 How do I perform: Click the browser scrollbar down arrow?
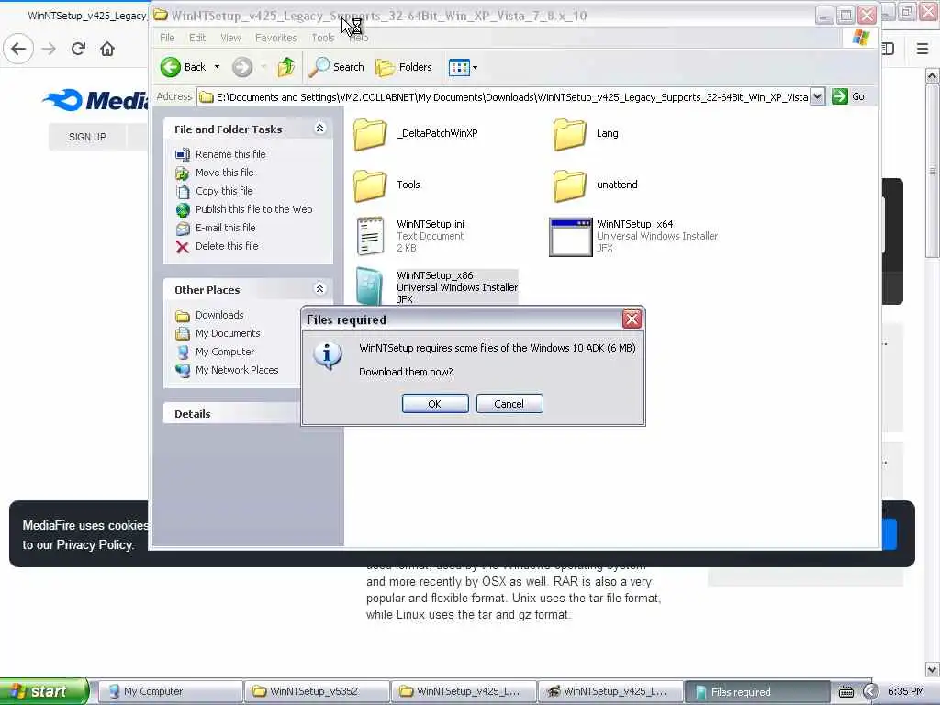933,669
